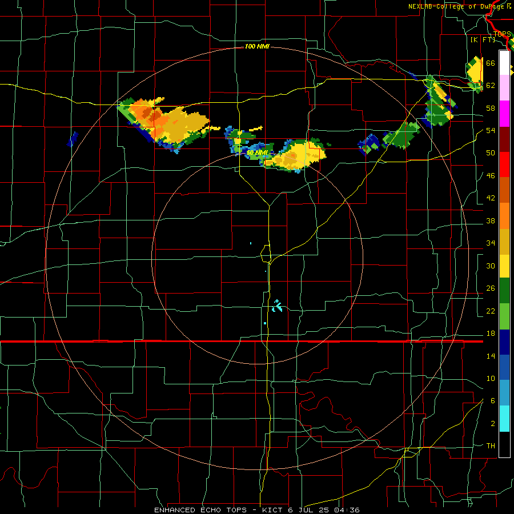The width and height of the screenshot is (514, 514).
Task: Click the ENHANCED ECHO TOPS caption text
Action: (x=200, y=510)
